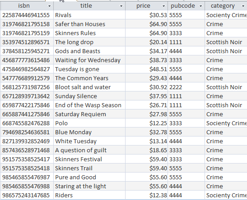This screenshot has height=200, width=247.
Task: Select the price column header
Action: pyautogui.click(x=146, y=6)
